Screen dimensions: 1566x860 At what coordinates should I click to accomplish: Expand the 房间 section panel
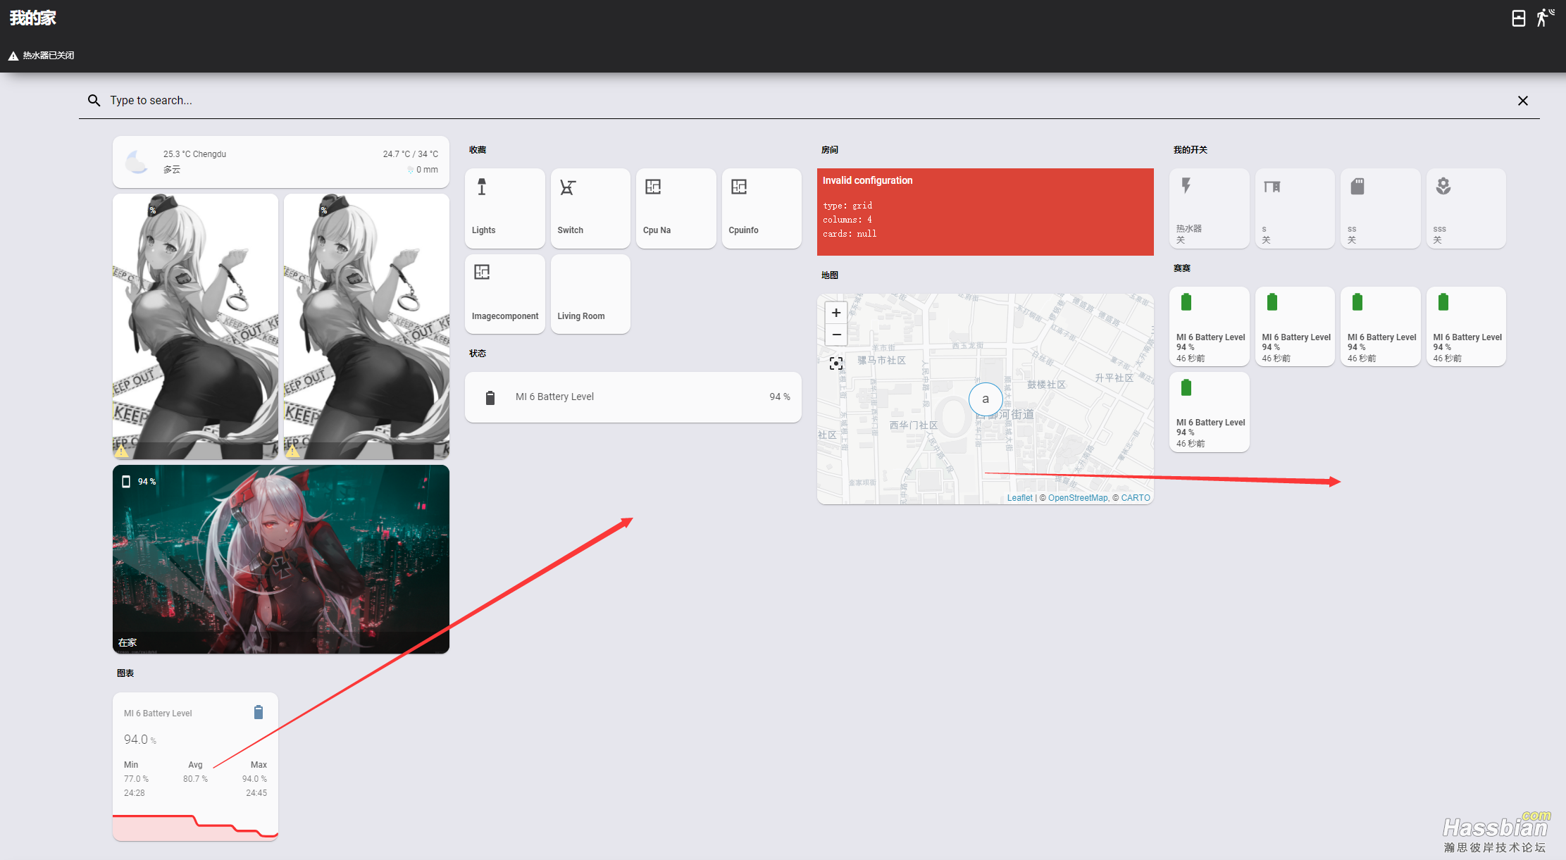829,149
